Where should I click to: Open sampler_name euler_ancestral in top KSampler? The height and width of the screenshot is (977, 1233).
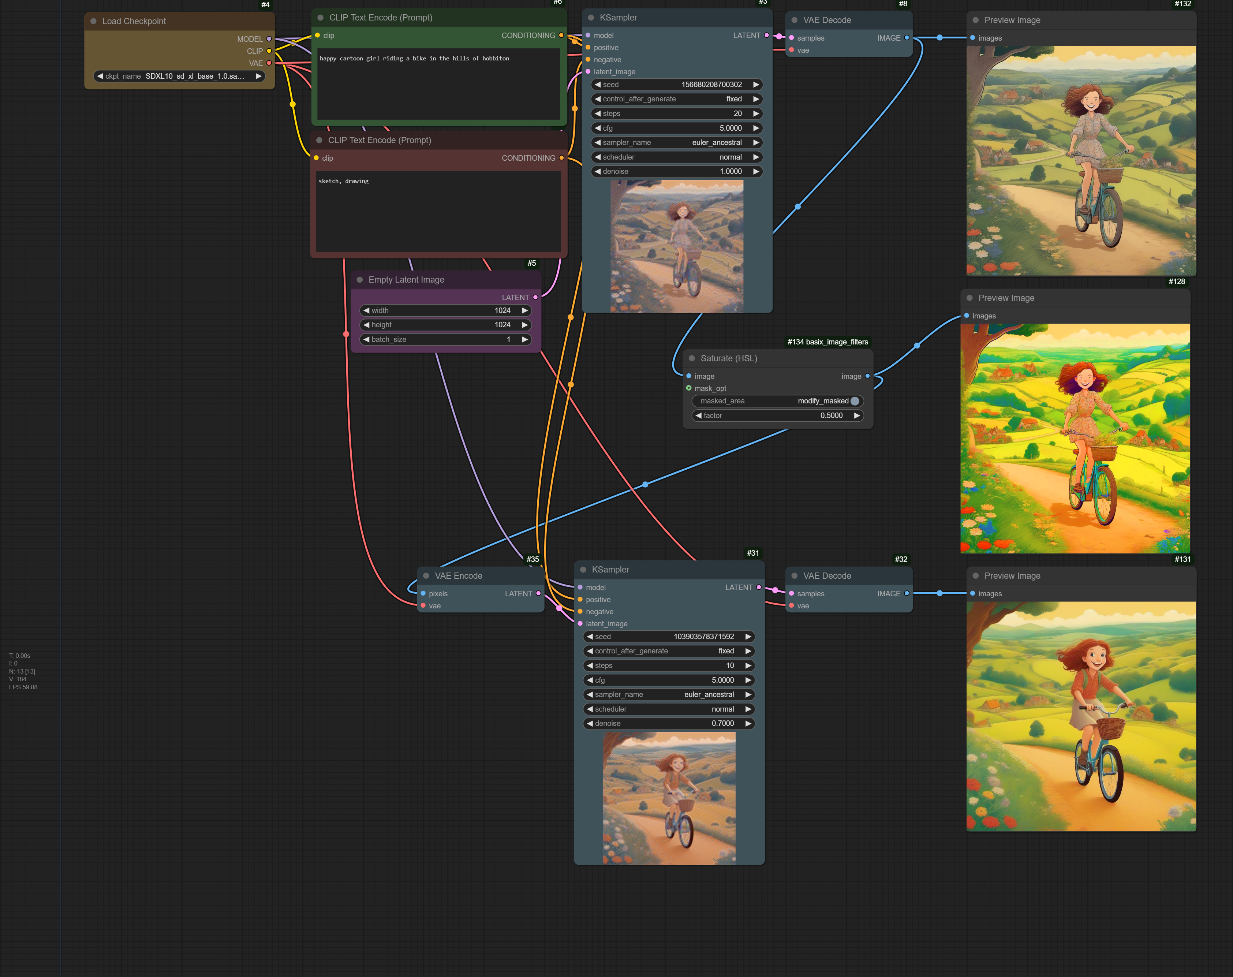(677, 142)
